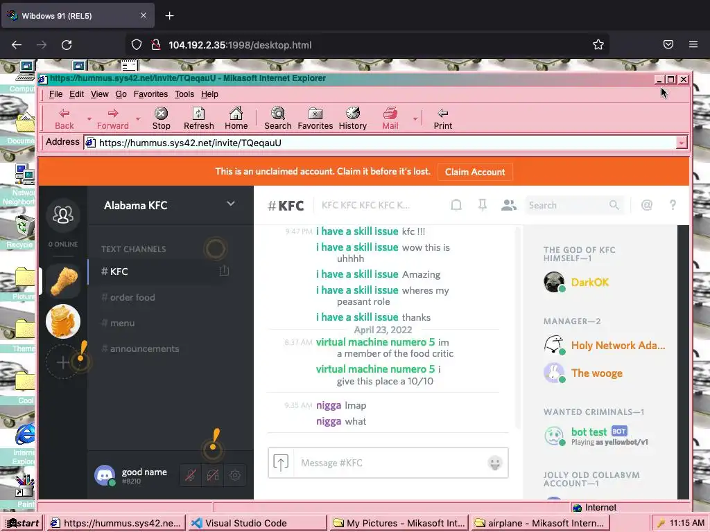
Task: Add a server with the plus icon
Action: click(63, 362)
